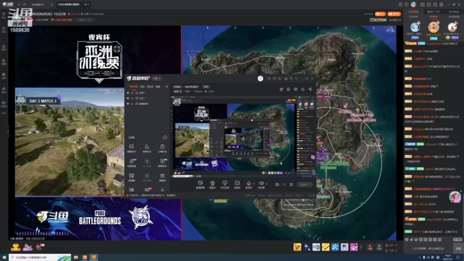The width and height of the screenshot is (464, 261).
Task: Open the middle download tool in the toolbox's second row
Action: click(147, 163)
